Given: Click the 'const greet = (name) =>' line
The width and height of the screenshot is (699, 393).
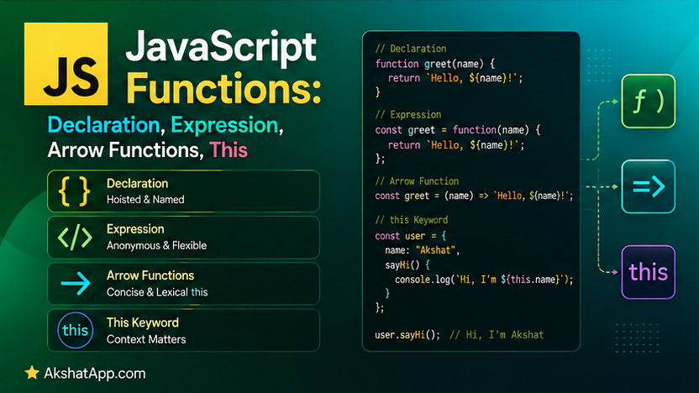Looking at the screenshot, I should (x=474, y=196).
